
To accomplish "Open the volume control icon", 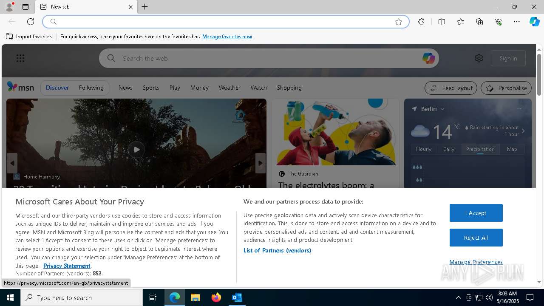I will [489, 297].
